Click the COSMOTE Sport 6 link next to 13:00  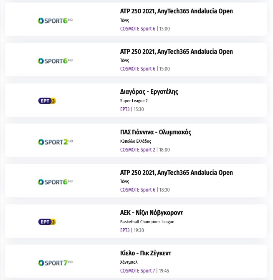click(x=137, y=29)
